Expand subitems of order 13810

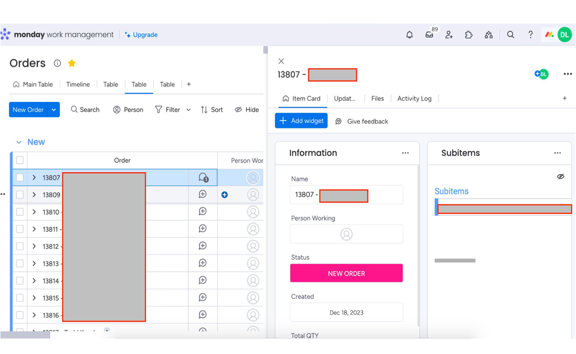(34, 212)
